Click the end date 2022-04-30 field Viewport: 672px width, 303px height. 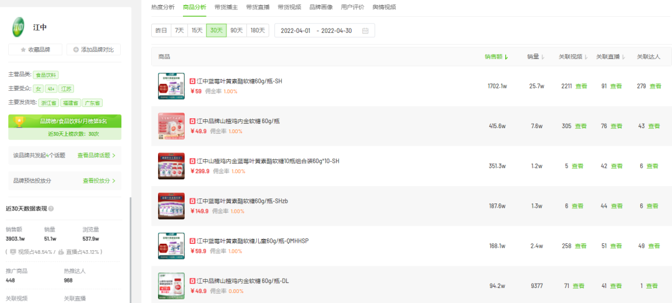(x=337, y=31)
